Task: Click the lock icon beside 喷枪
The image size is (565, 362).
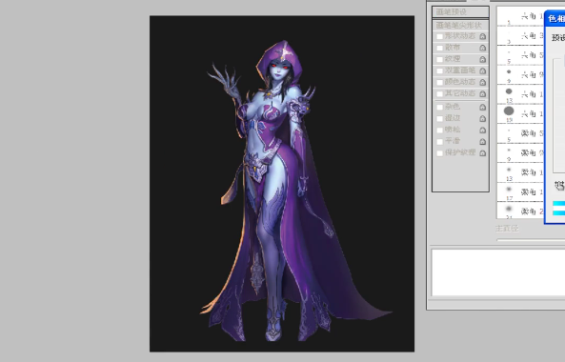Action: coord(483,130)
